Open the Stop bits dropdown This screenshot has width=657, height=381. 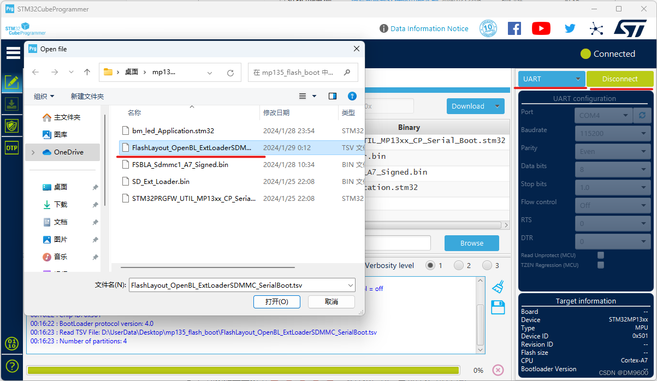612,187
